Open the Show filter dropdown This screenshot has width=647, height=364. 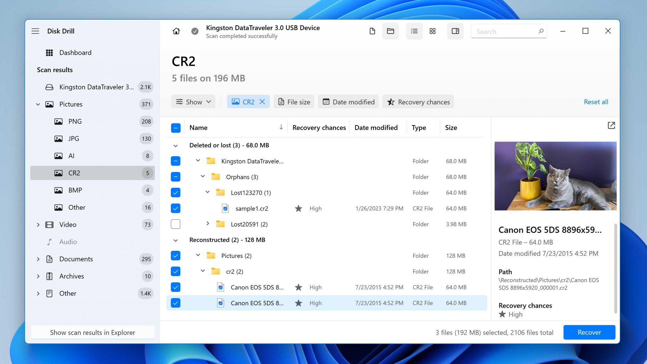(193, 102)
